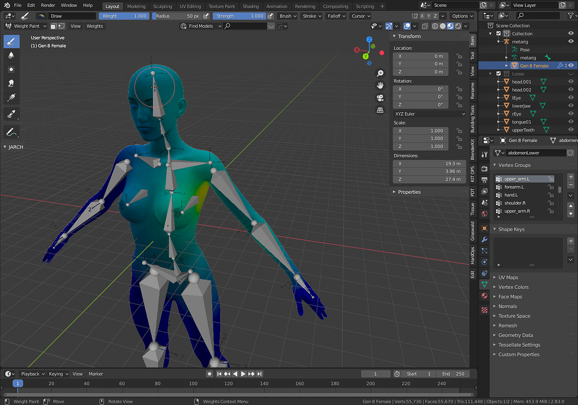
Task: Open the Falloff dropdown in the header
Action: click(336, 16)
